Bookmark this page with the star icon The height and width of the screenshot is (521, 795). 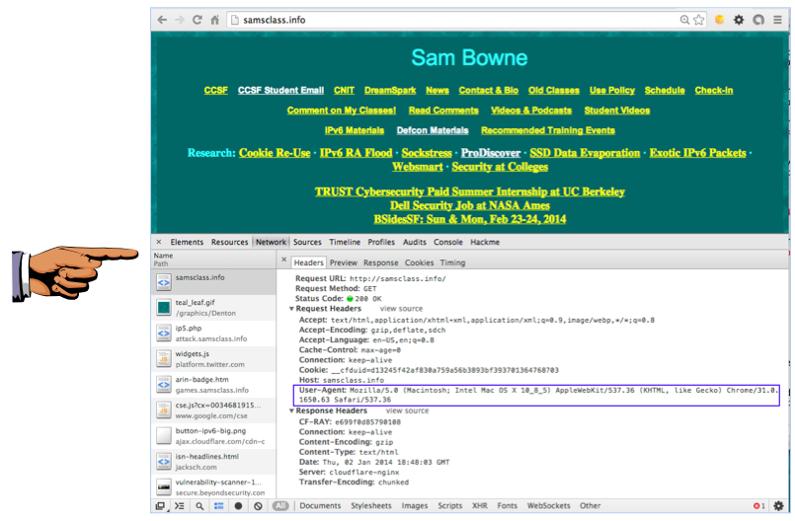699,20
